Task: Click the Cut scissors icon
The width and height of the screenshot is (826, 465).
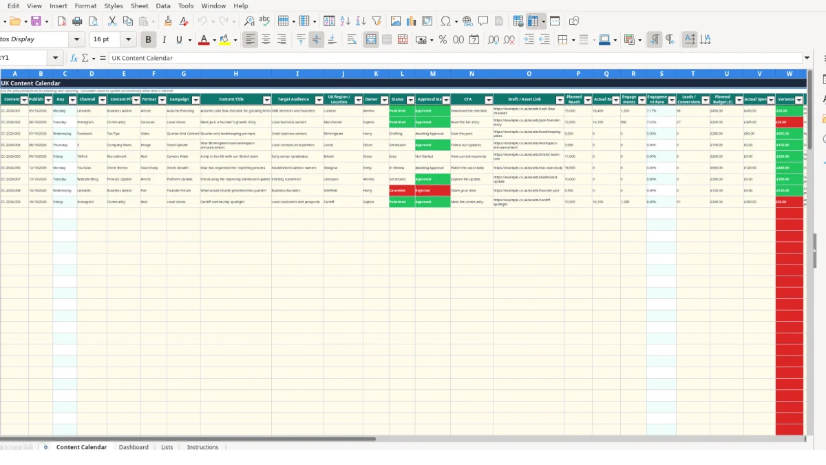Action: click(x=112, y=21)
